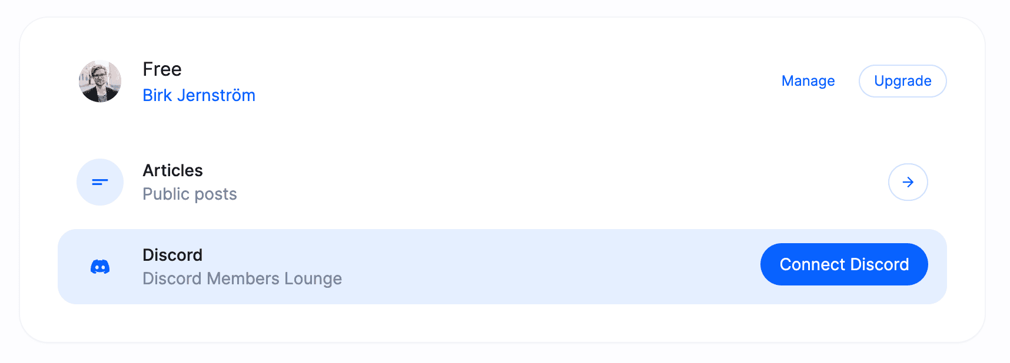Select the Articles list icon
The height and width of the screenshot is (363, 1010).
pyautogui.click(x=100, y=182)
